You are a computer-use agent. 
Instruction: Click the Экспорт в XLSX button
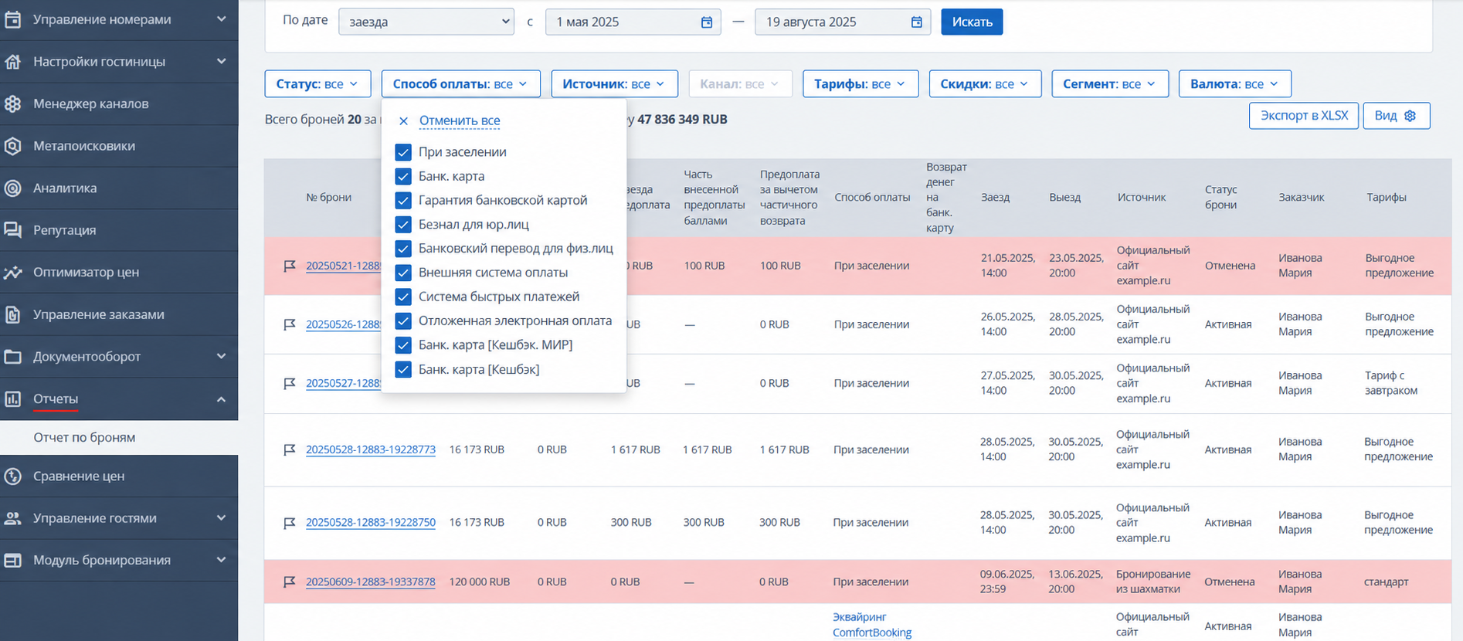(1304, 116)
